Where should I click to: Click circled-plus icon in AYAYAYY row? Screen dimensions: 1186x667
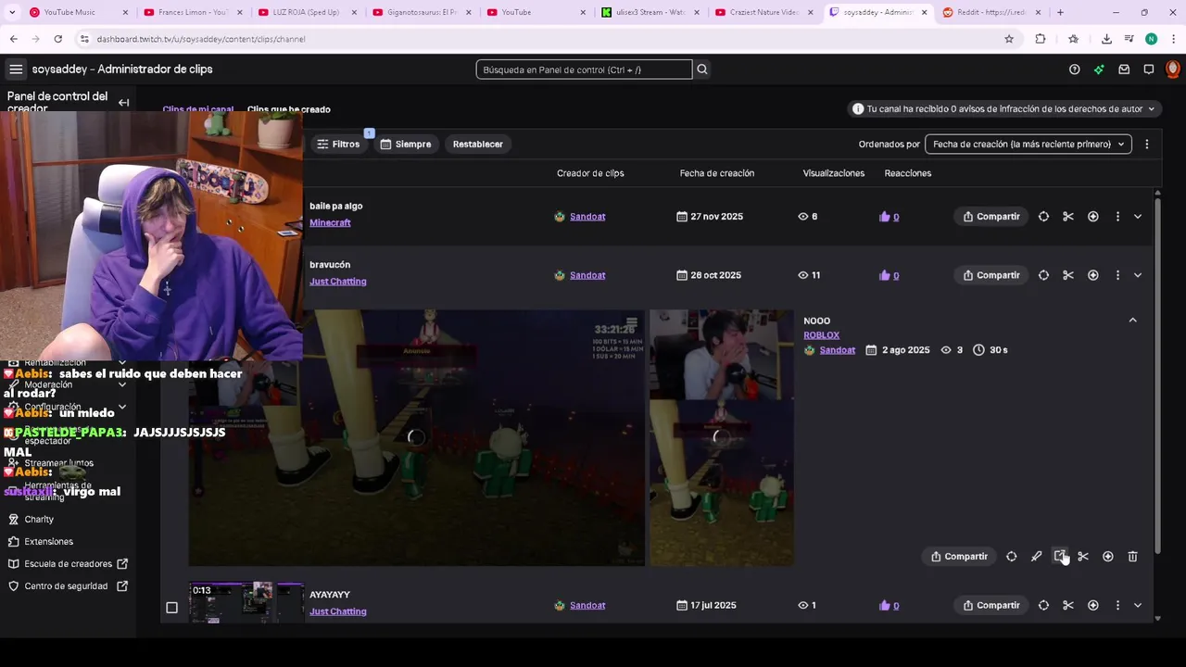coord(1093,606)
